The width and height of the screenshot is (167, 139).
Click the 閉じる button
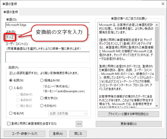(x=78, y=133)
